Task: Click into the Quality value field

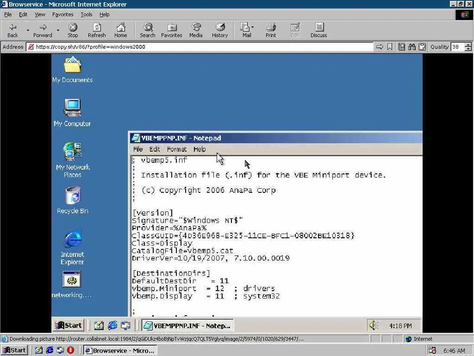Action: pos(458,47)
